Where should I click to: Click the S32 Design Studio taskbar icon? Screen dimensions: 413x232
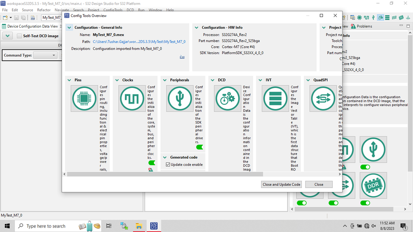coord(154,226)
